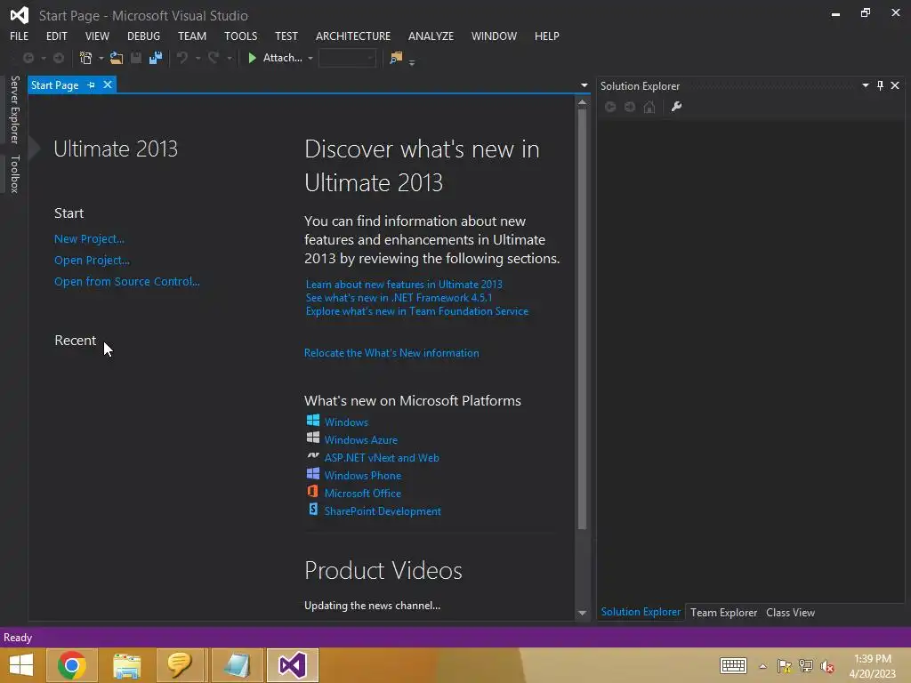
Task: Click the Redo toolbar icon
Action: 214,58
